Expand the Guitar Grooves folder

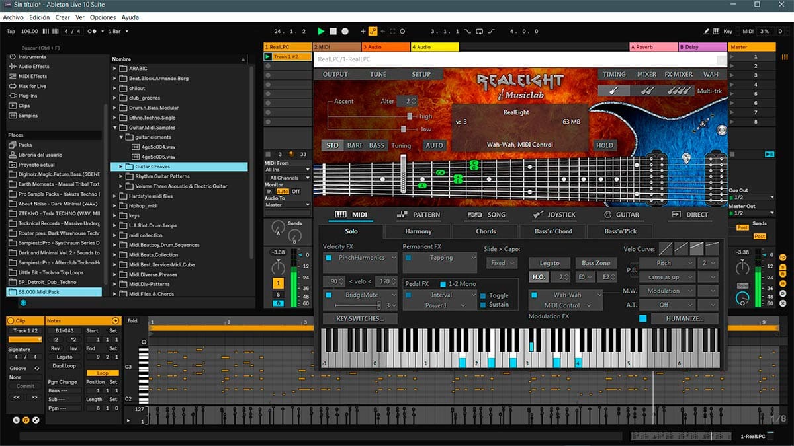click(x=121, y=167)
